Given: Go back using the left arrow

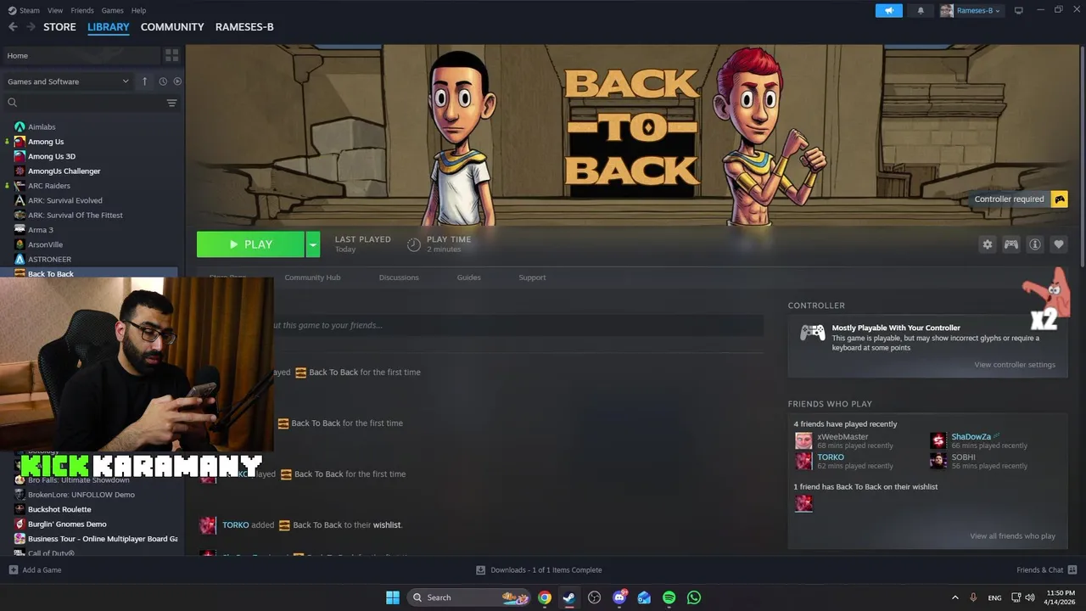Looking at the screenshot, I should [x=13, y=27].
